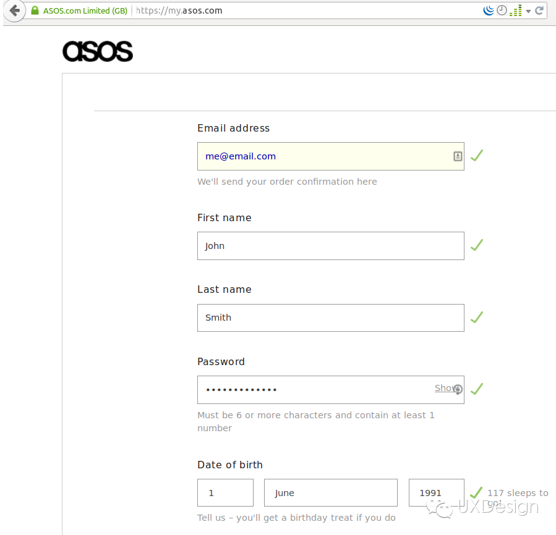Reveal password with the Show link
The height and width of the screenshot is (535, 556).
pyautogui.click(x=446, y=389)
